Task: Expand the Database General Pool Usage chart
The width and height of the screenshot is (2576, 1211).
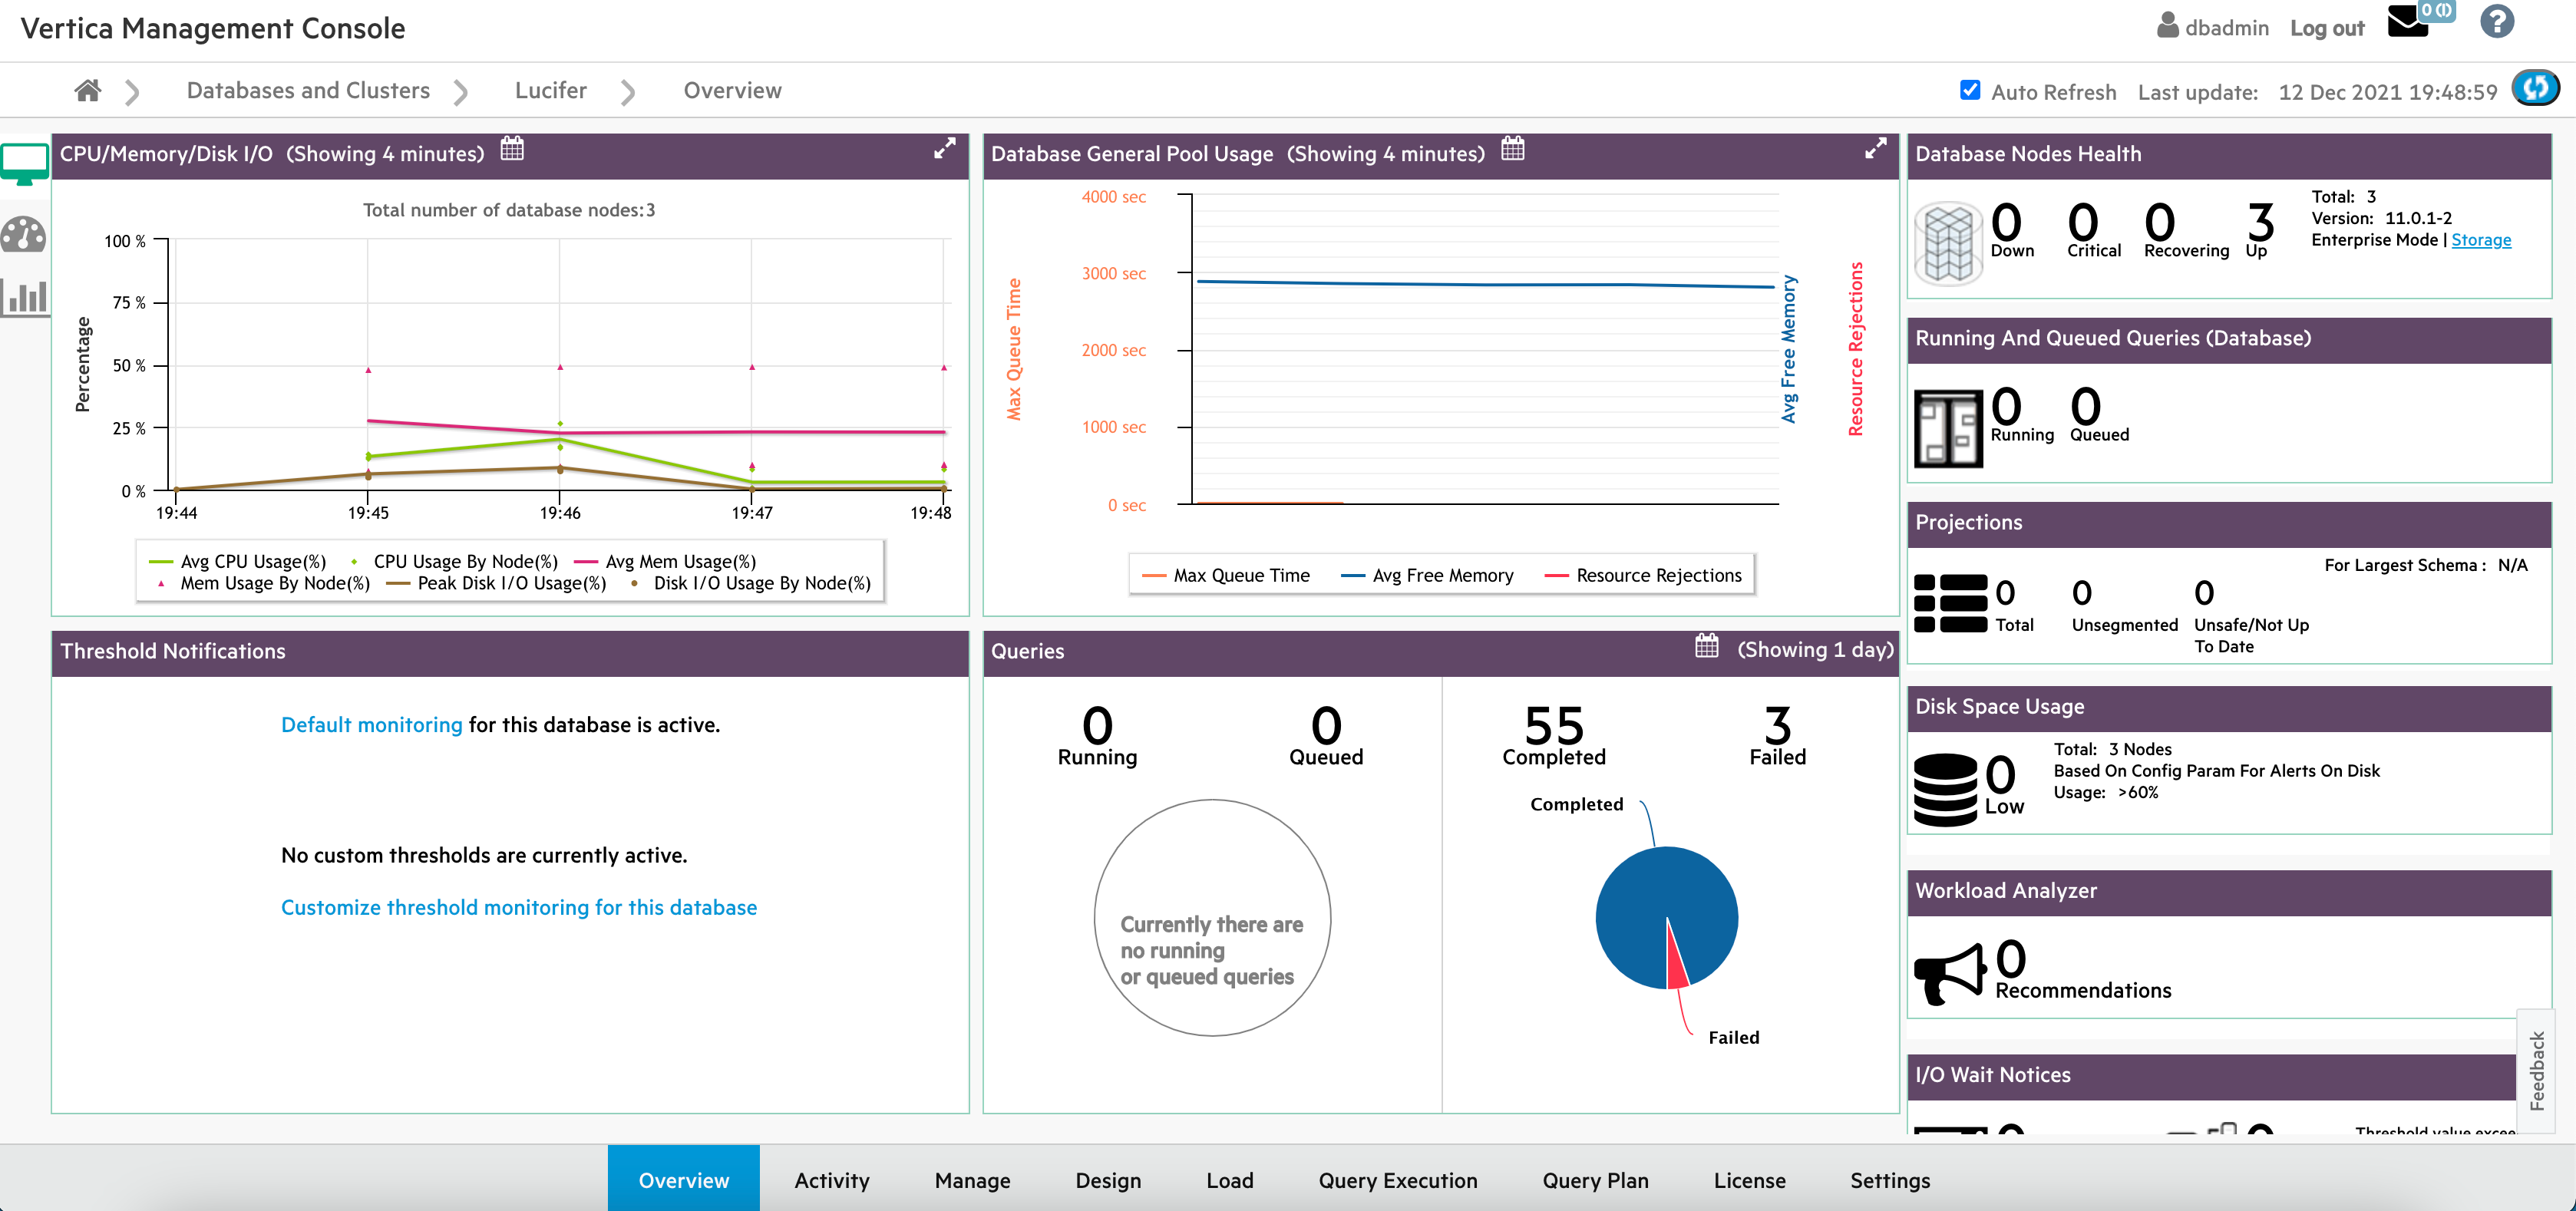Action: pos(1875,149)
